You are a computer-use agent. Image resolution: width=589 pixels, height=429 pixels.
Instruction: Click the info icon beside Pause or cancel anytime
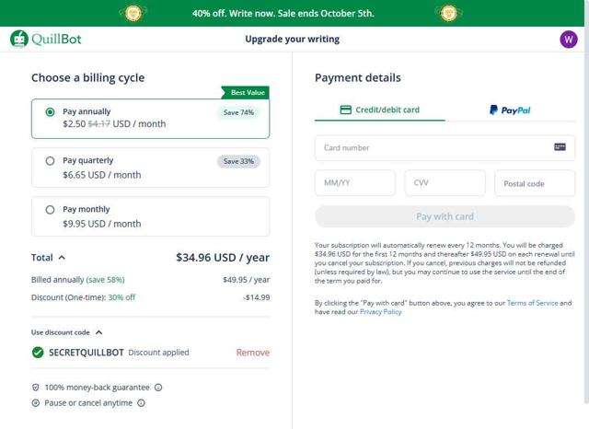pos(141,402)
